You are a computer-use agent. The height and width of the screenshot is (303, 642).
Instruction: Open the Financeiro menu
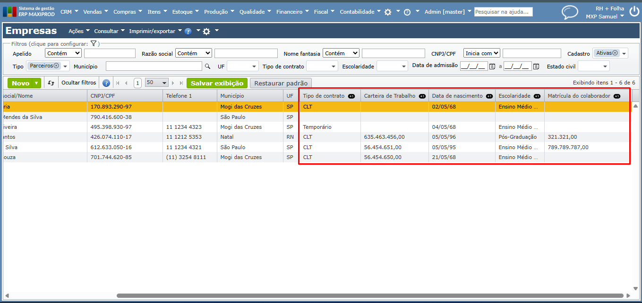click(292, 12)
